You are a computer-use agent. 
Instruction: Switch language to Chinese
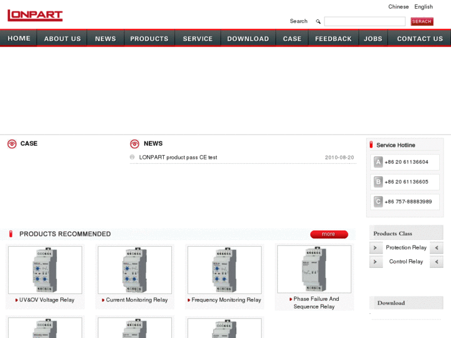(x=398, y=7)
